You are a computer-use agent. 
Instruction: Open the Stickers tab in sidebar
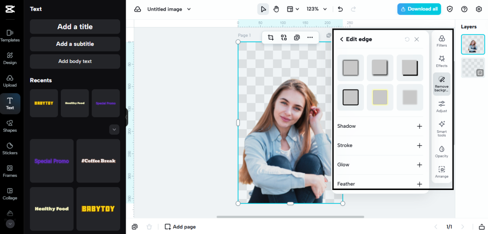pyautogui.click(x=10, y=148)
